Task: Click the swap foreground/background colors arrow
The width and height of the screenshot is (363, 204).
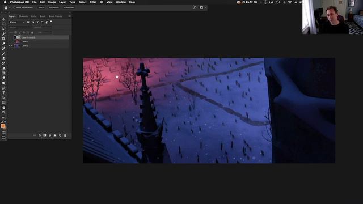Action: 5,122
